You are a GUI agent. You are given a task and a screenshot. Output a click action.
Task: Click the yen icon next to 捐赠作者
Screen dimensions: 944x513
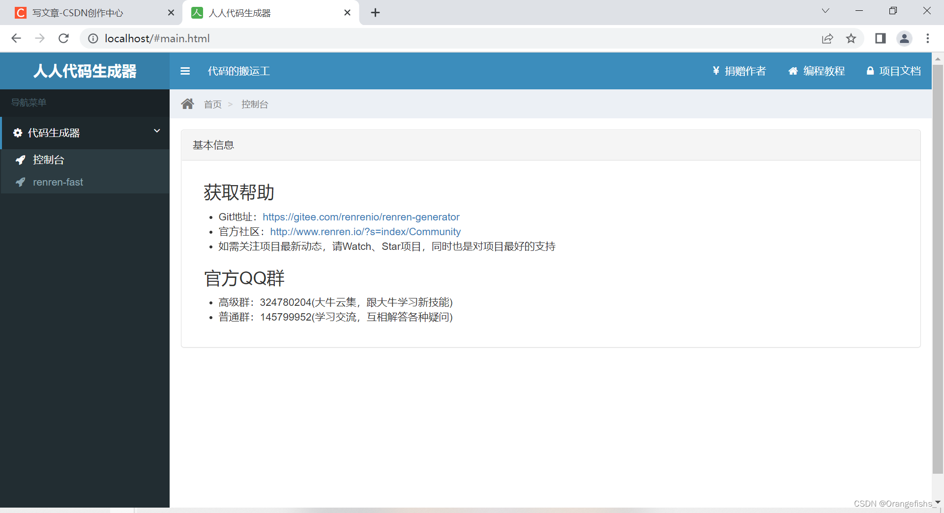(x=715, y=71)
